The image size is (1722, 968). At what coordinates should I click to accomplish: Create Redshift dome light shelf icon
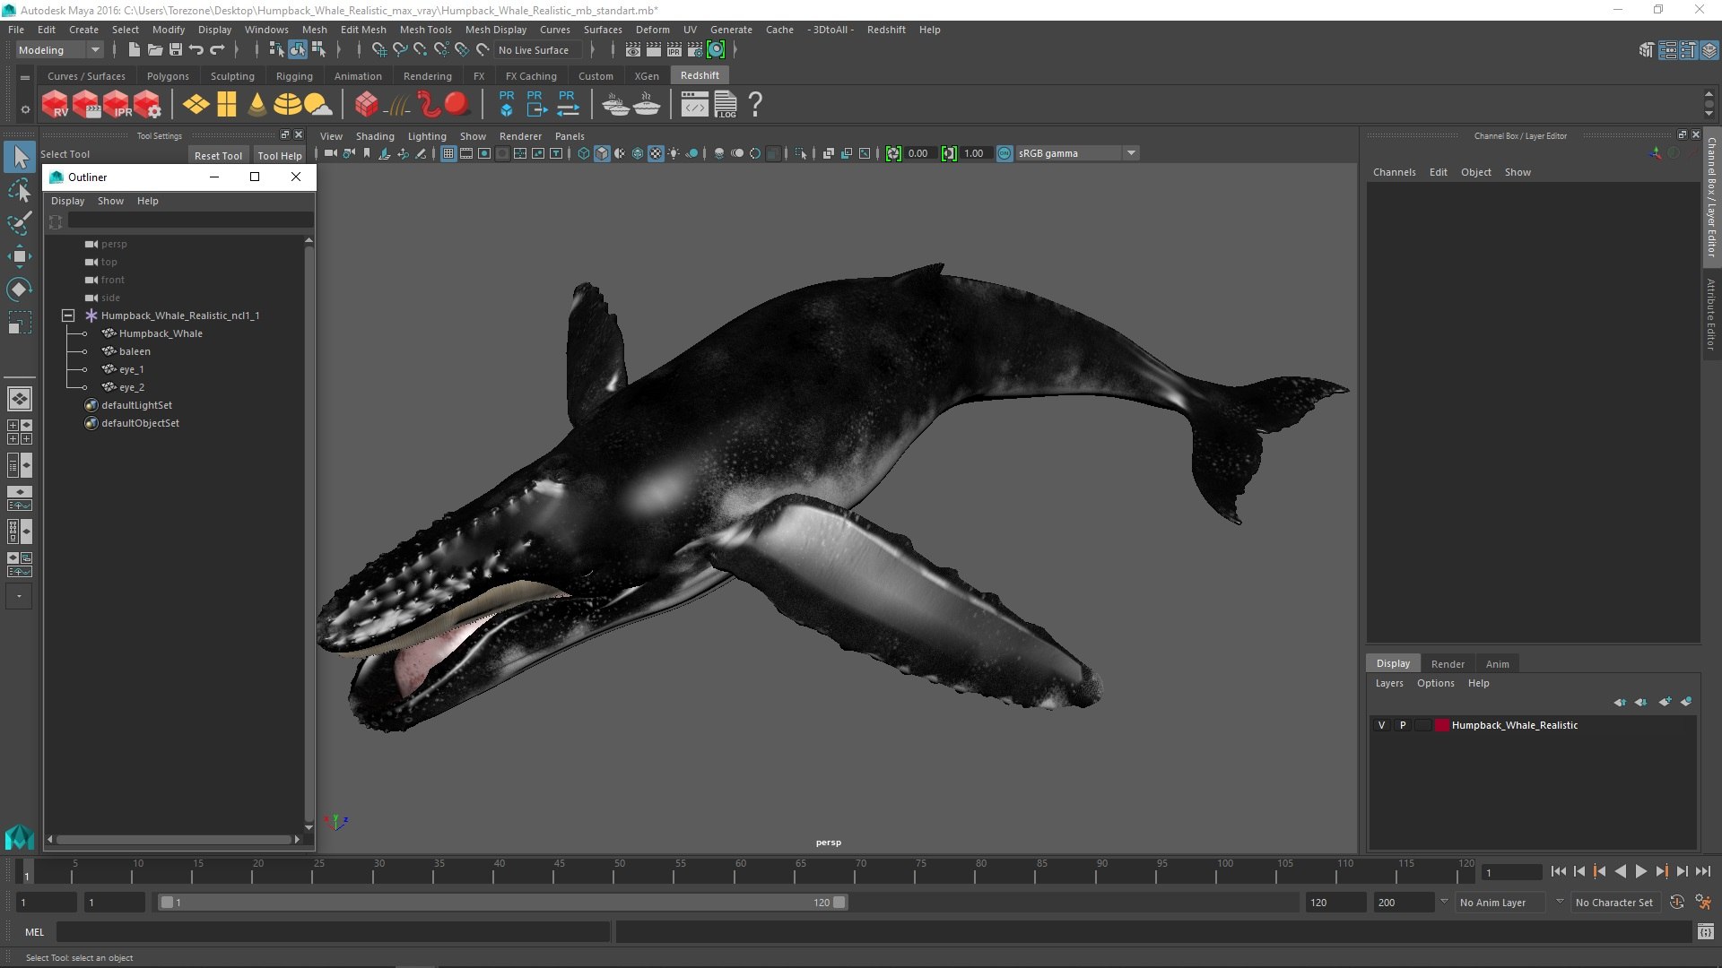pyautogui.click(x=287, y=104)
